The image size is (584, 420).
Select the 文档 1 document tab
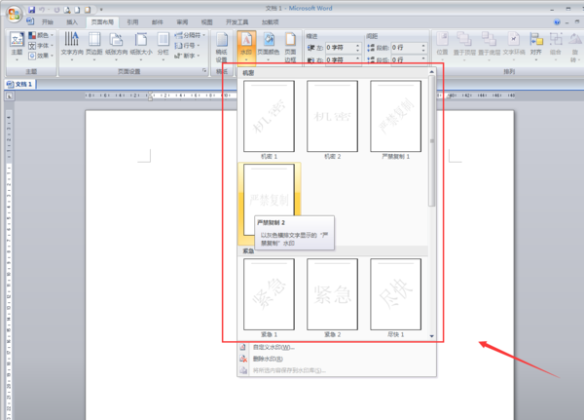click(x=20, y=85)
